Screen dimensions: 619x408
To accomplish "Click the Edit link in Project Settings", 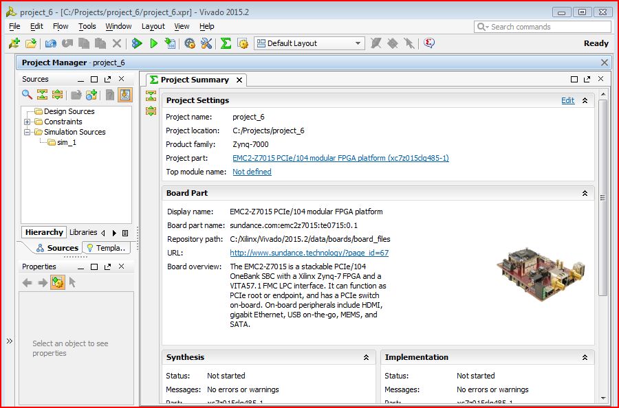I will click(x=567, y=100).
